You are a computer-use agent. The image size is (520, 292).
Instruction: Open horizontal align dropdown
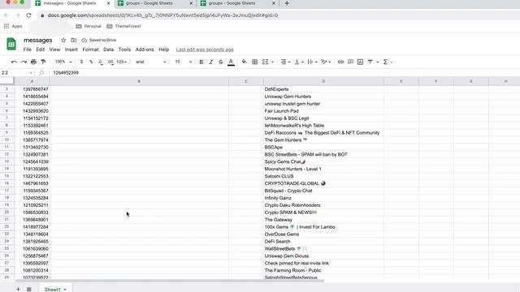coord(285,62)
